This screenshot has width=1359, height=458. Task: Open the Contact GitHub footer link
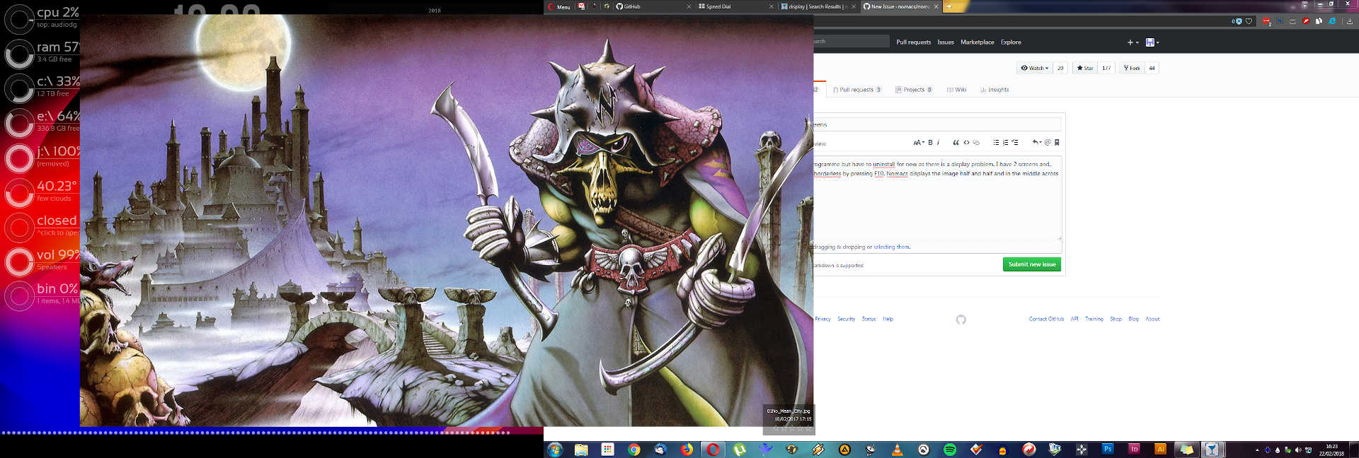pyautogui.click(x=1046, y=319)
